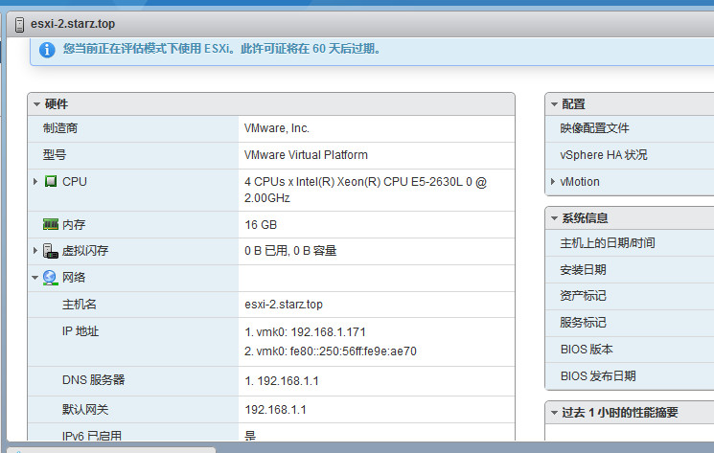Viewport: 714px width, 453px height.
Task: Select the IP 地址 label
Action: [81, 331]
